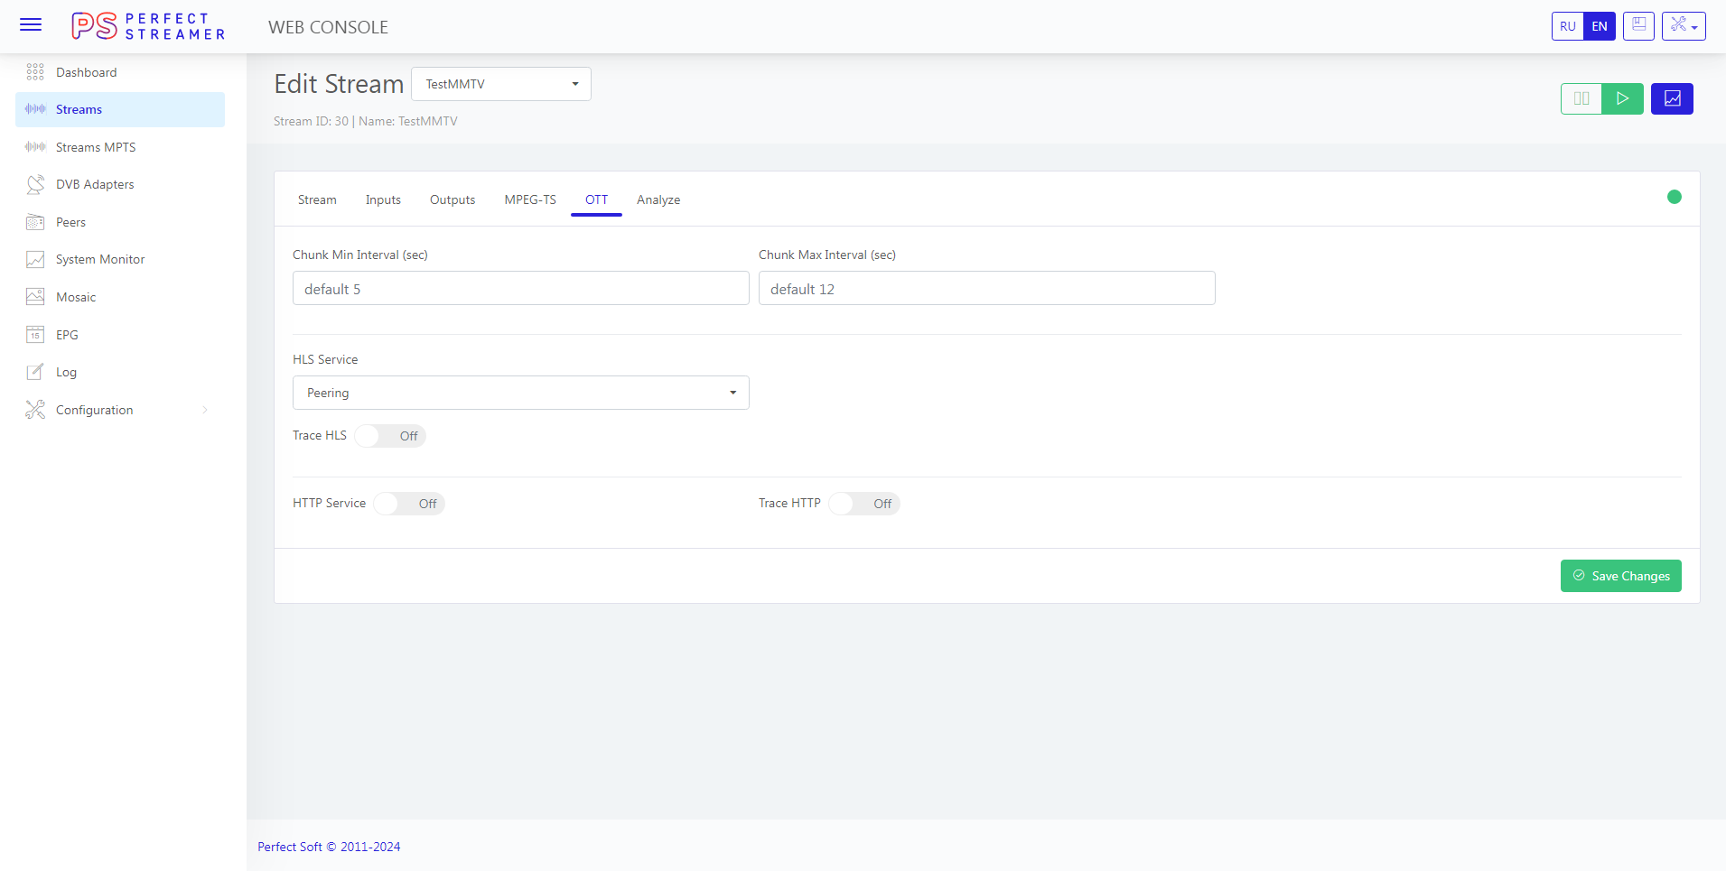The width and height of the screenshot is (1726, 871).
Task: Click the Chunk Min Interval input field
Action: 520,289
